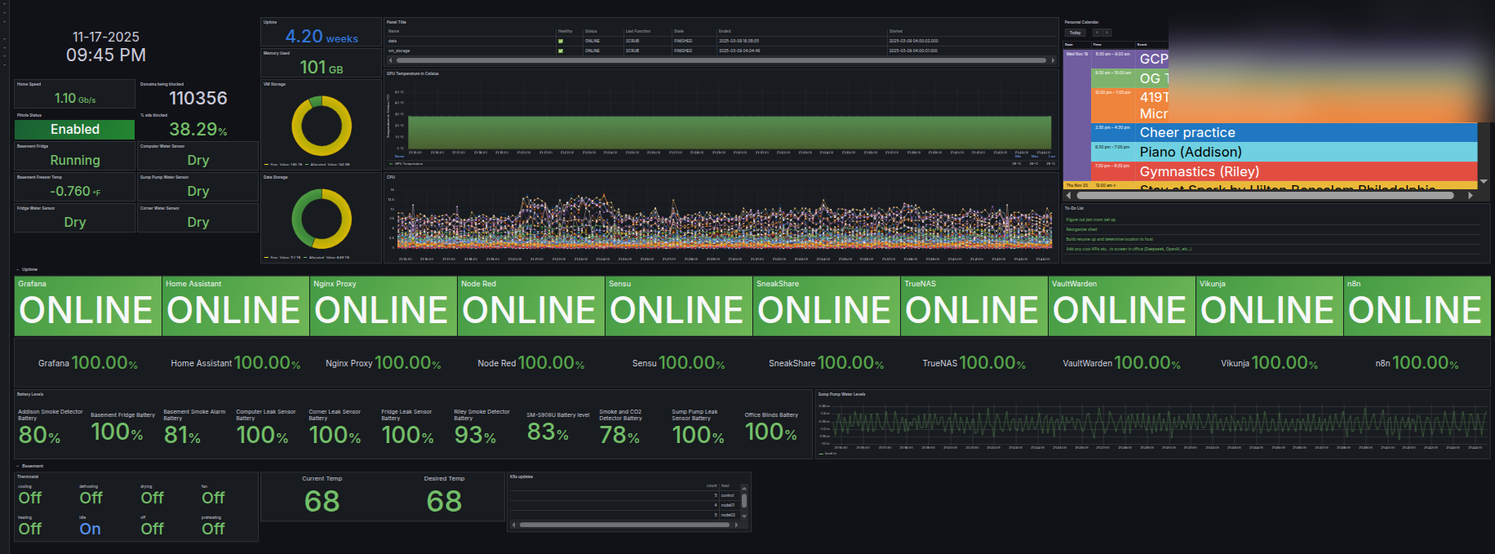
Task: Click K8s updates table scroll-right arrow
Action: 737,525
